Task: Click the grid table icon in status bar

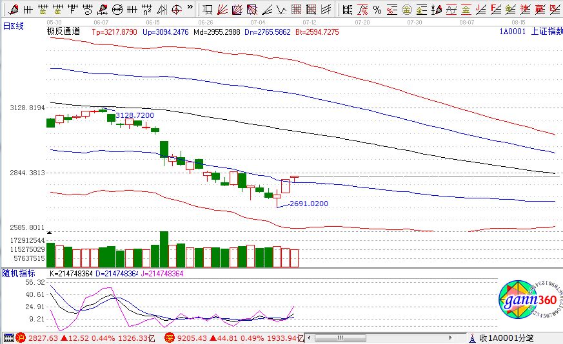Action: (x=8, y=338)
